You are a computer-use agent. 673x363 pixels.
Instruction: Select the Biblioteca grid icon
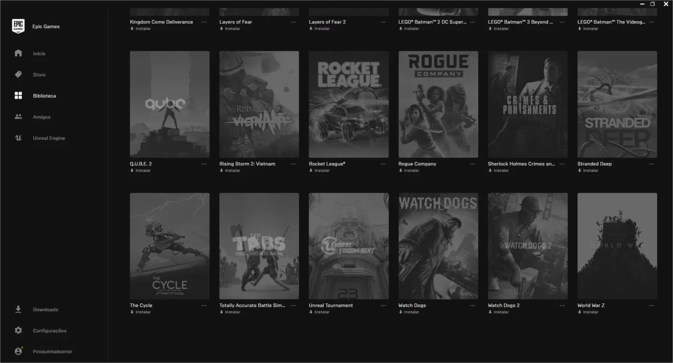click(18, 96)
